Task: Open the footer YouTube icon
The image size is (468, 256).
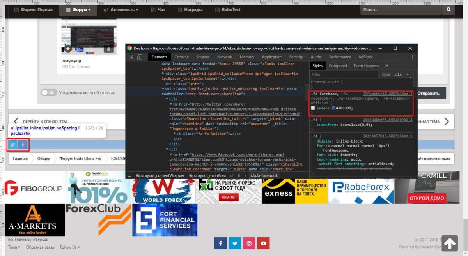Action: [263, 243]
